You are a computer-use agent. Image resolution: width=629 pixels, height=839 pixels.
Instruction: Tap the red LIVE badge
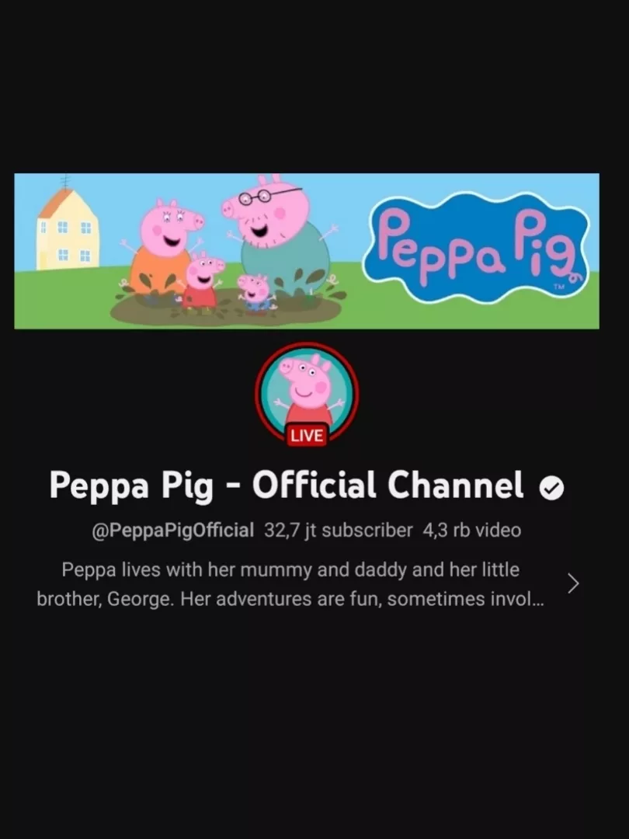coord(307,436)
